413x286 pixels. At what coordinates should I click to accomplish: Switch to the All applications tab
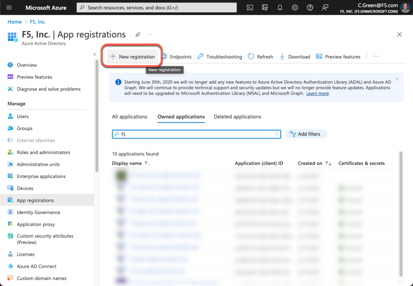pos(129,117)
